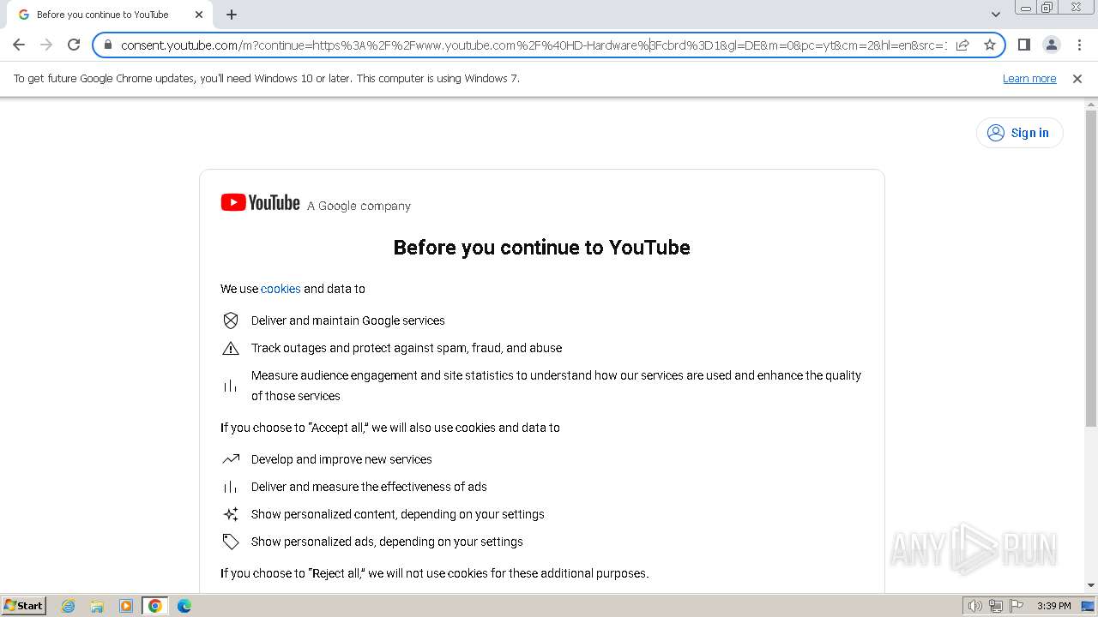Click the padlock site info icon
Image resolution: width=1098 pixels, height=617 pixels.
tap(108, 45)
